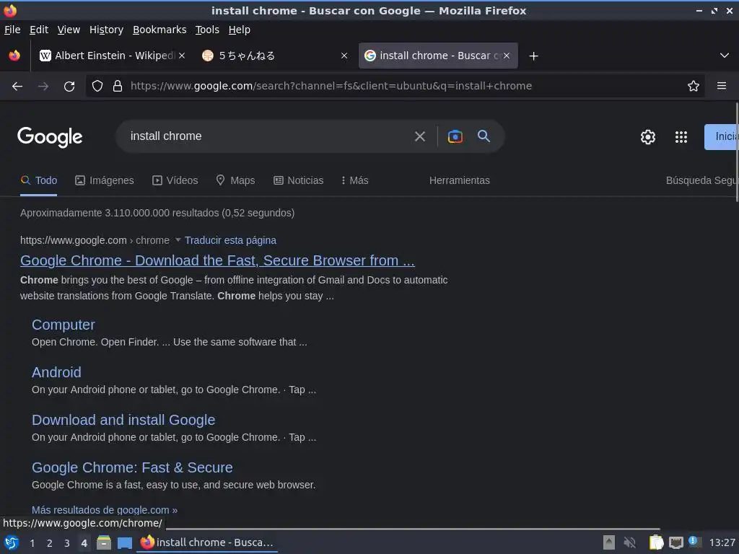The image size is (739, 554).
Task: Open Herramientas search tools
Action: [460, 180]
